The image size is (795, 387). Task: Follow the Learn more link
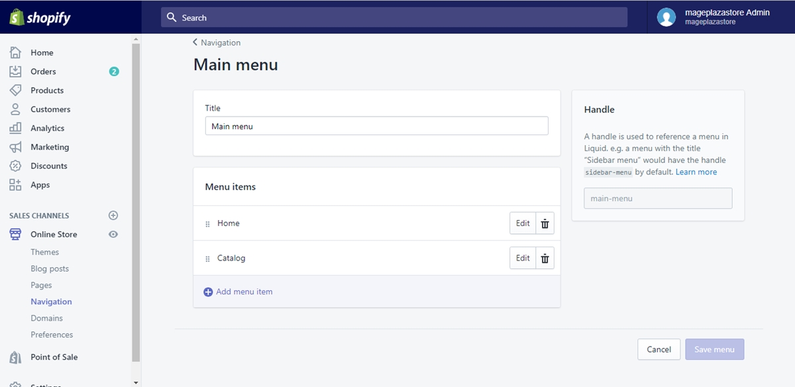click(x=696, y=172)
